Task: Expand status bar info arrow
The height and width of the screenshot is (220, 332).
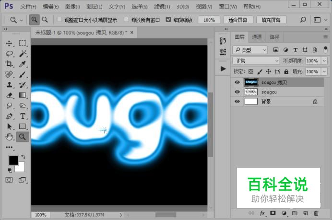Action: click(121, 215)
